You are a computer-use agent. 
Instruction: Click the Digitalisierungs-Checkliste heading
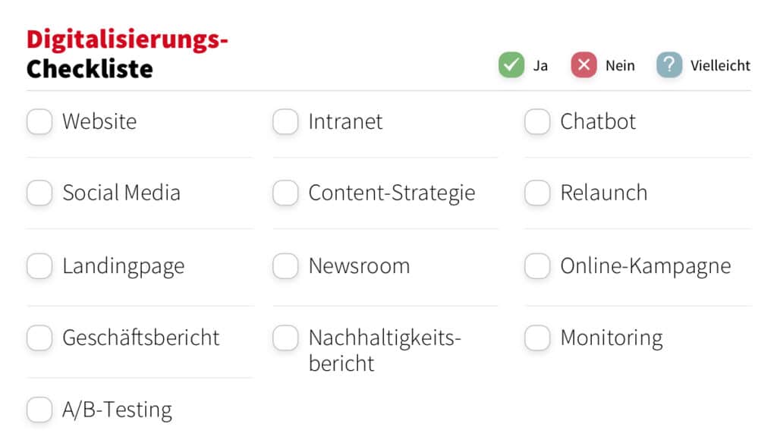(x=127, y=54)
